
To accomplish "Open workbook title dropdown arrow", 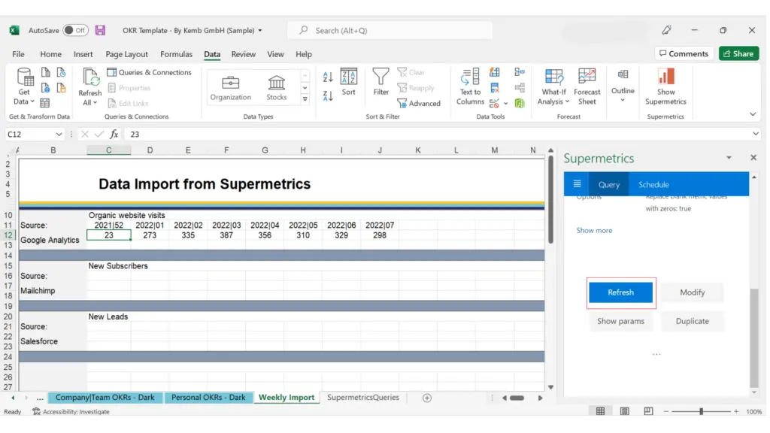I will 260,30.
